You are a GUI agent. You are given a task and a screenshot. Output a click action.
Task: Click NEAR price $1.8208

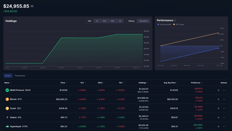(63, 90)
